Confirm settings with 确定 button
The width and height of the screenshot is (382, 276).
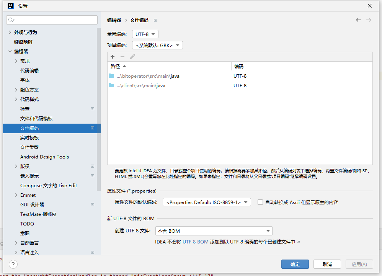pos(295,264)
